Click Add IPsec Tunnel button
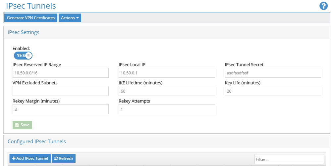The height and width of the screenshot is (166, 333). [x=30, y=158]
